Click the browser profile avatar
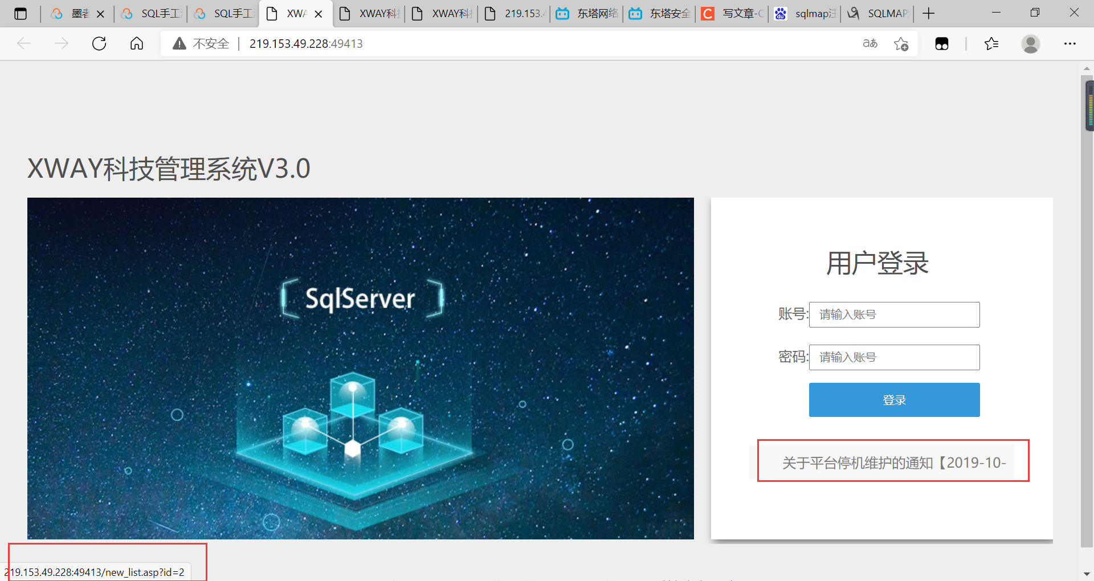Viewport: 1094px width, 581px height. (1031, 43)
